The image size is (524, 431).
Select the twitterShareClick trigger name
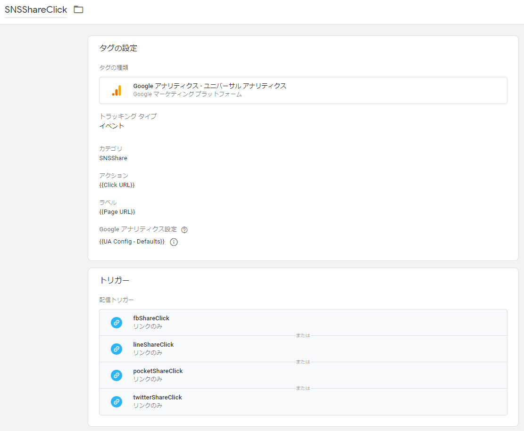157,398
